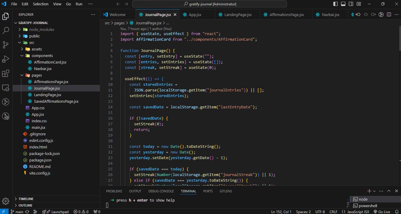Screen dimensions: 401x214
Task: Click the main branch indicator
Action: [17, 212]
